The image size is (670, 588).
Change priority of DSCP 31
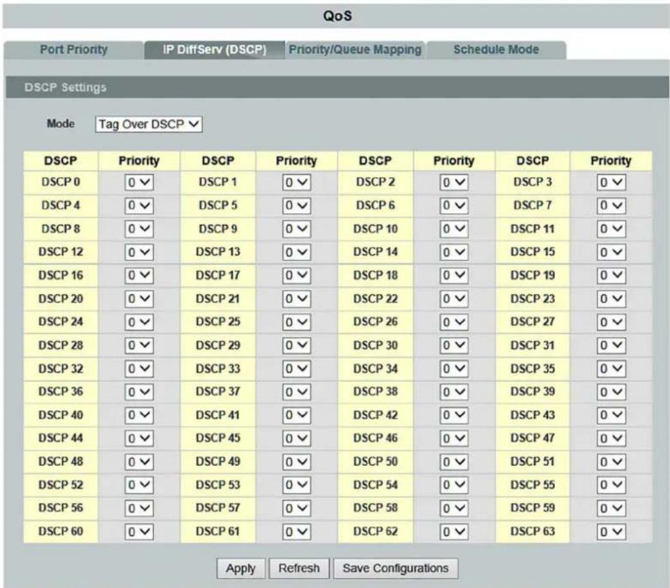[611, 345]
